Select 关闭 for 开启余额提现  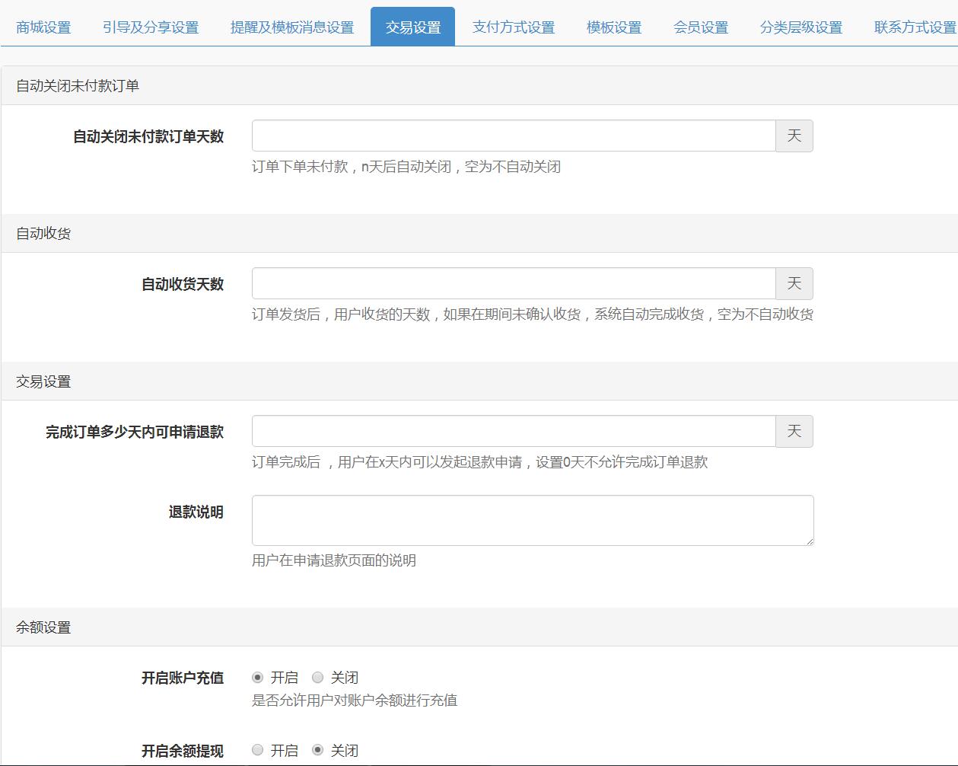pos(316,750)
